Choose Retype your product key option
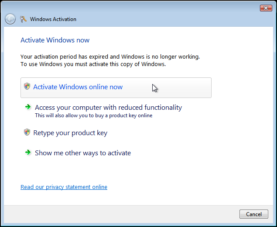The height and width of the screenshot is (227, 277). [x=70, y=133]
